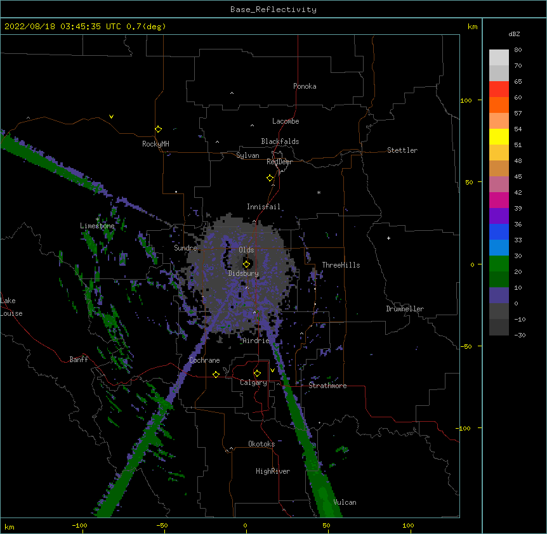Click the white plus marker north of Drumheller
Viewport: 547px width, 534px height.
(388, 238)
